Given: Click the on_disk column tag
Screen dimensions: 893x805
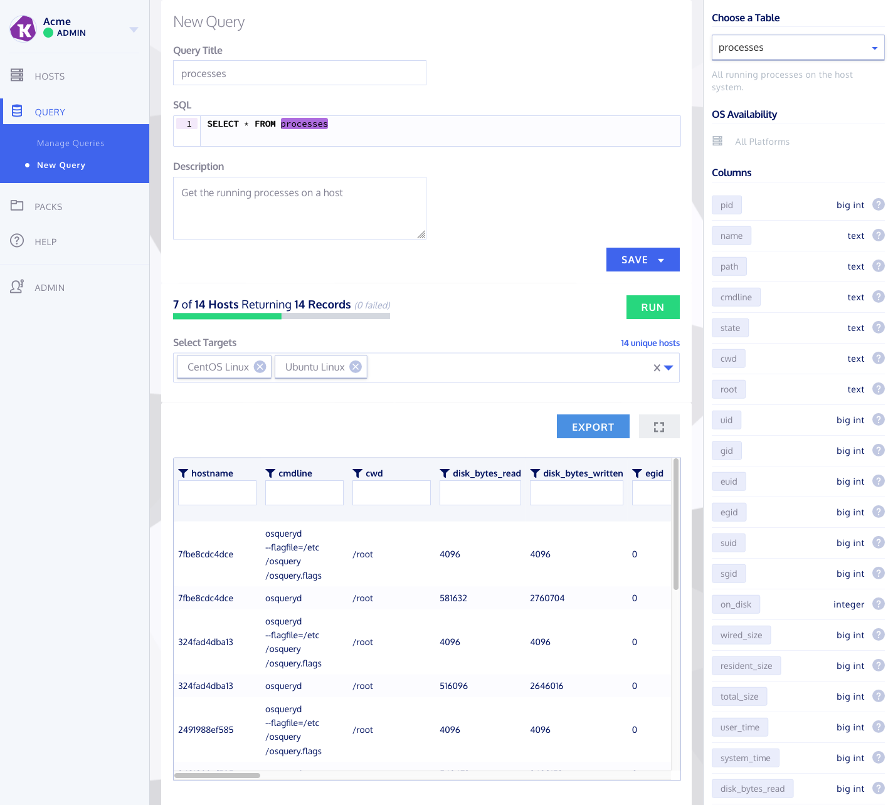Looking at the screenshot, I should (x=736, y=604).
